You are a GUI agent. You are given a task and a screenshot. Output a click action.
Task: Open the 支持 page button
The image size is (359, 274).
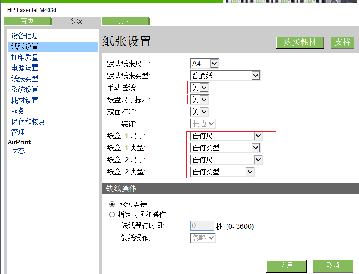342,42
